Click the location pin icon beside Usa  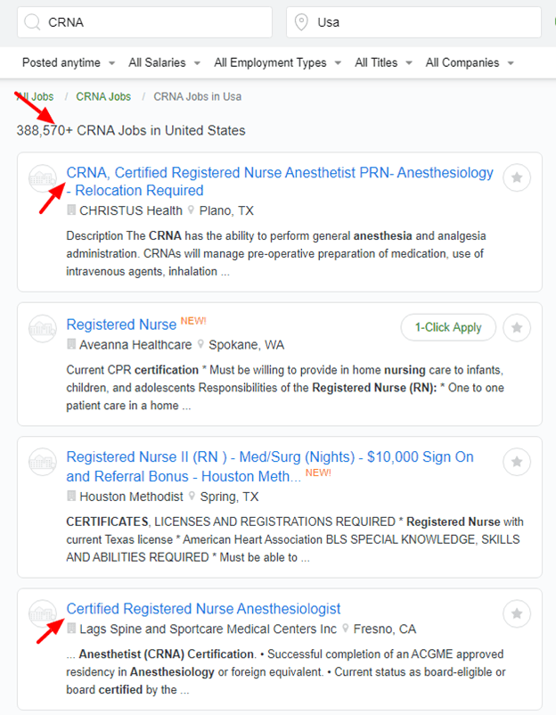pos(301,22)
